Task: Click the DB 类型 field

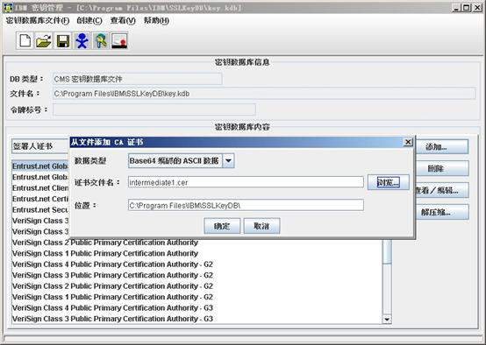Action: tap(138, 79)
